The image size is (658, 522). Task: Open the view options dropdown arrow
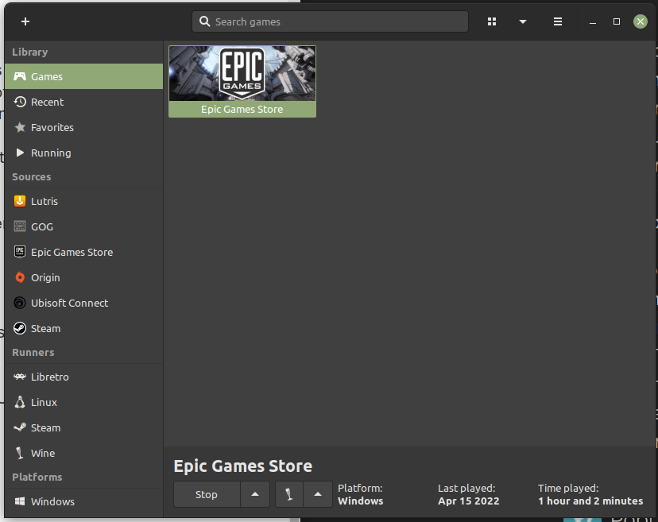coord(522,21)
